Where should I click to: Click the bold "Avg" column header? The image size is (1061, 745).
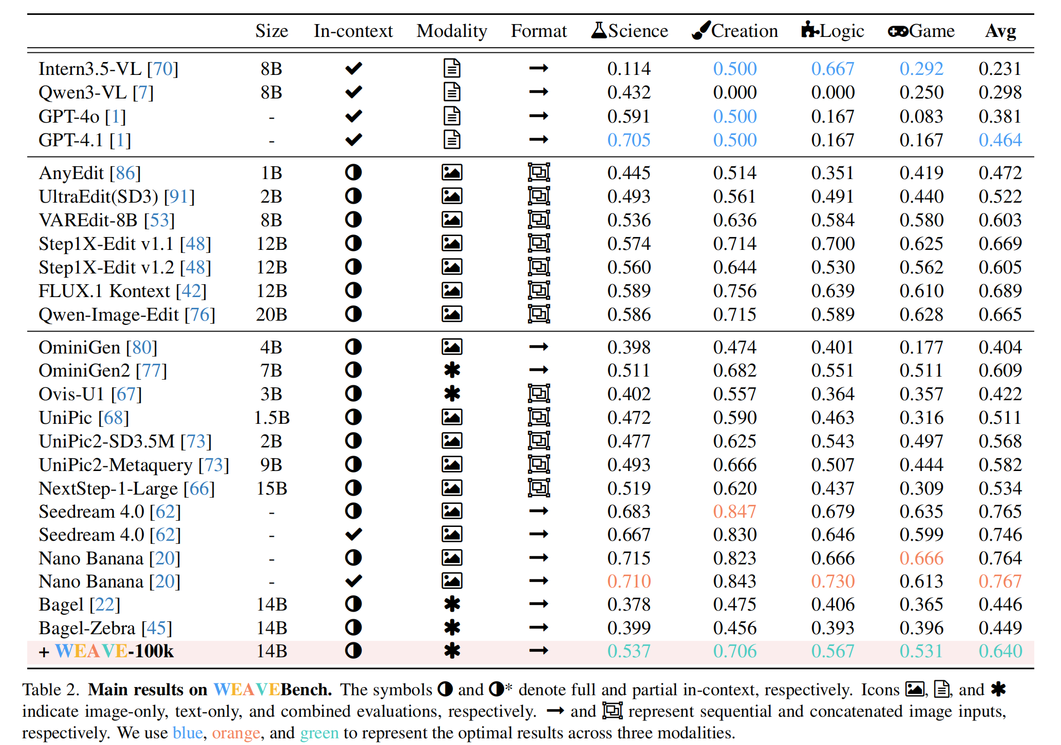pyautogui.click(x=1000, y=31)
